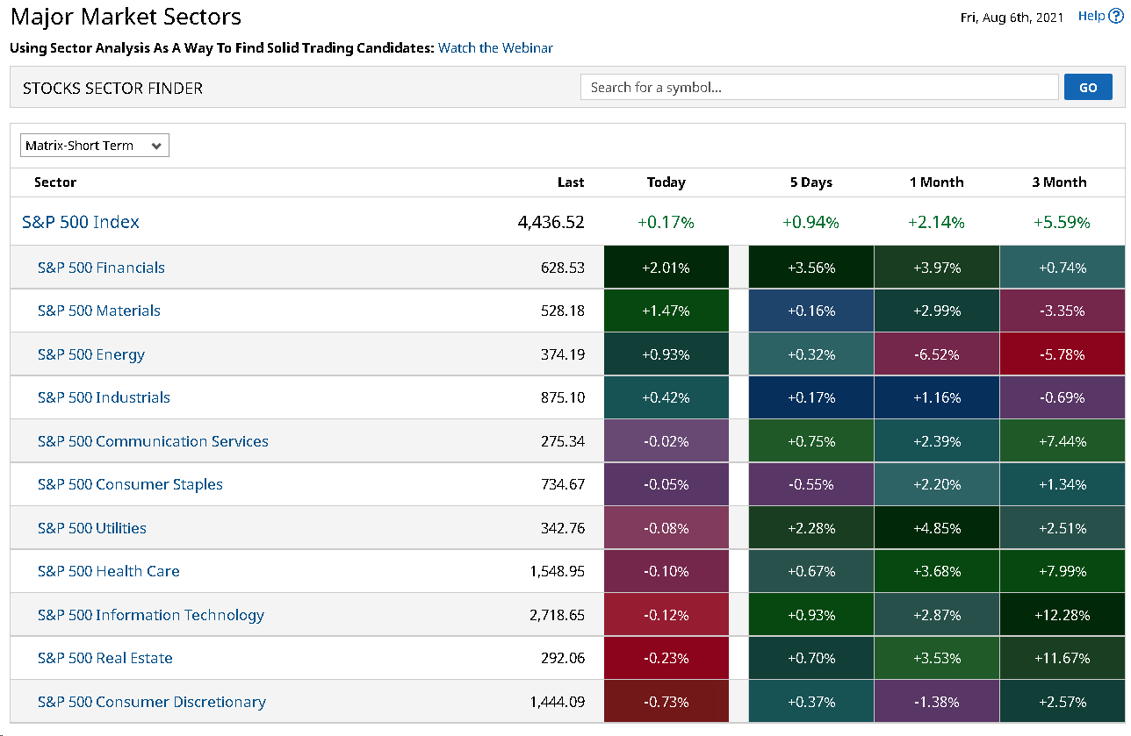Click the Industrials last value 875.10
Image resolution: width=1131 pixels, height=736 pixels.
coord(563,397)
